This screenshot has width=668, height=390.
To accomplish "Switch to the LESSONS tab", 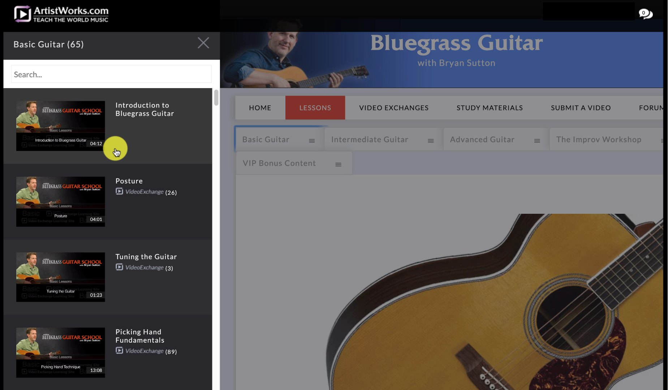I will [x=315, y=108].
